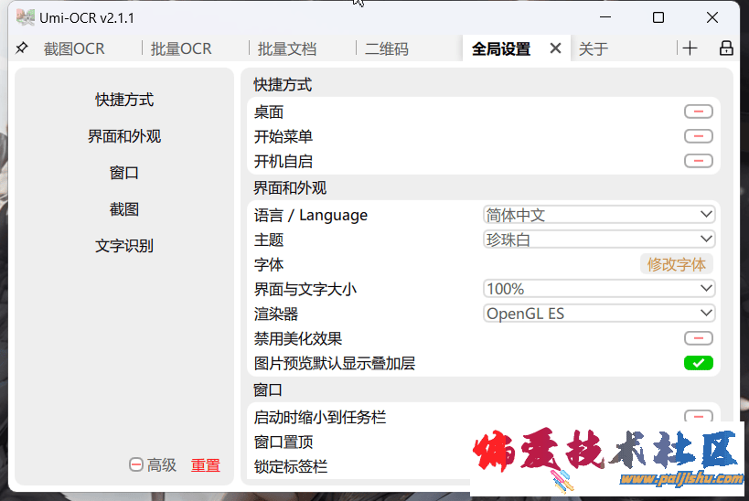Click the red 重置 reset link
749x501 pixels.
(x=206, y=464)
